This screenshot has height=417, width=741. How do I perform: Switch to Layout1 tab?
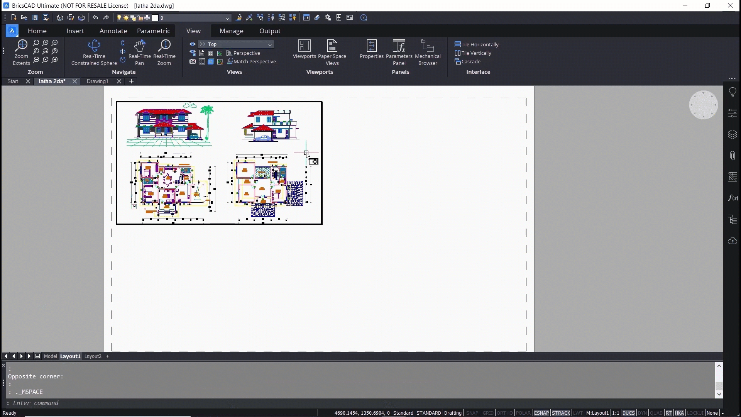click(x=70, y=356)
